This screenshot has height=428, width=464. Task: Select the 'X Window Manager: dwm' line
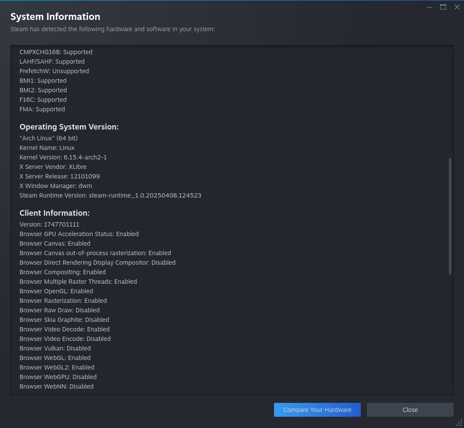[x=56, y=185]
